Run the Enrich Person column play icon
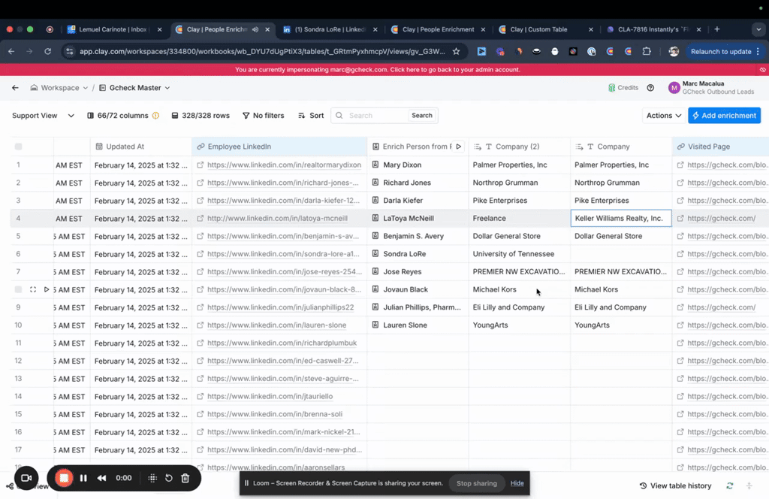The height and width of the screenshot is (499, 769). pos(459,147)
